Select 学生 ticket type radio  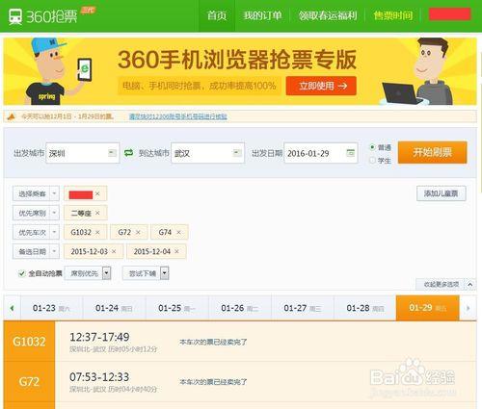coord(372,160)
